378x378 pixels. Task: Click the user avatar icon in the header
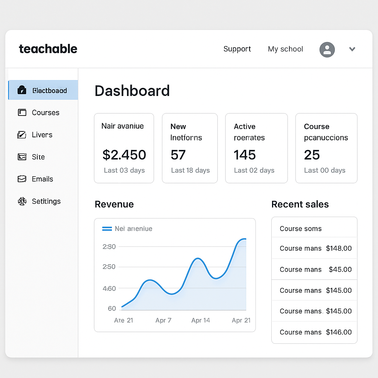point(327,49)
